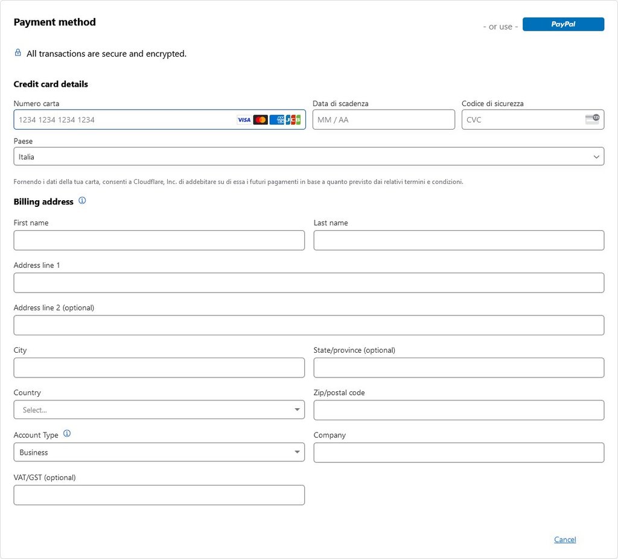The height and width of the screenshot is (559, 618).
Task: Click the Cancel link
Action: coord(565,540)
